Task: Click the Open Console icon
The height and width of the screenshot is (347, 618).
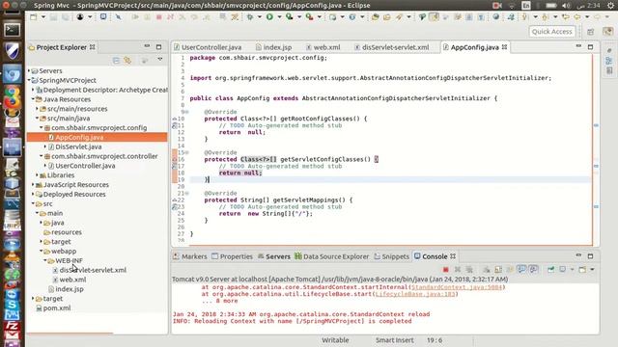Action: (582, 270)
